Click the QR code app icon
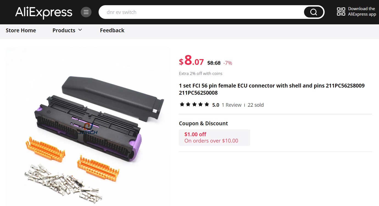 point(341,11)
